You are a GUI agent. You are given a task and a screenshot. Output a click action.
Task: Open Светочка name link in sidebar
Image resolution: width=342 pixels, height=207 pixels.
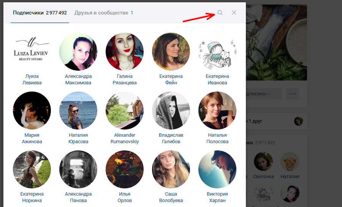pos(263,177)
